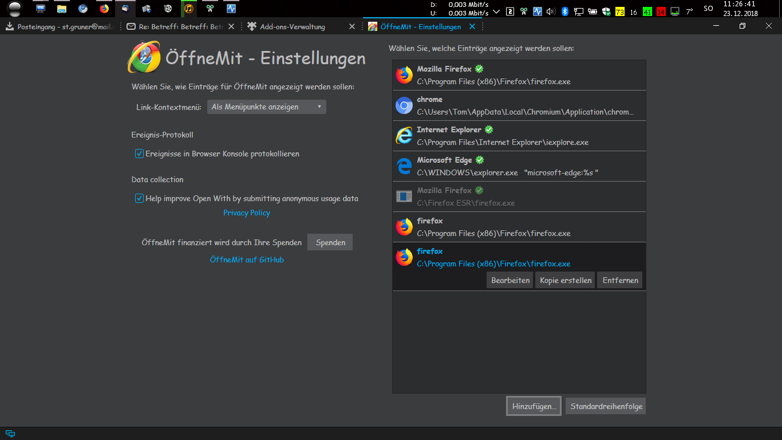Click the greyed-out Firefox ESR entry icon

[404, 197]
